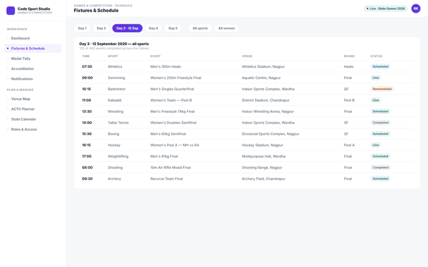Select Multipurpose Hall, Wardha venue

point(264,156)
